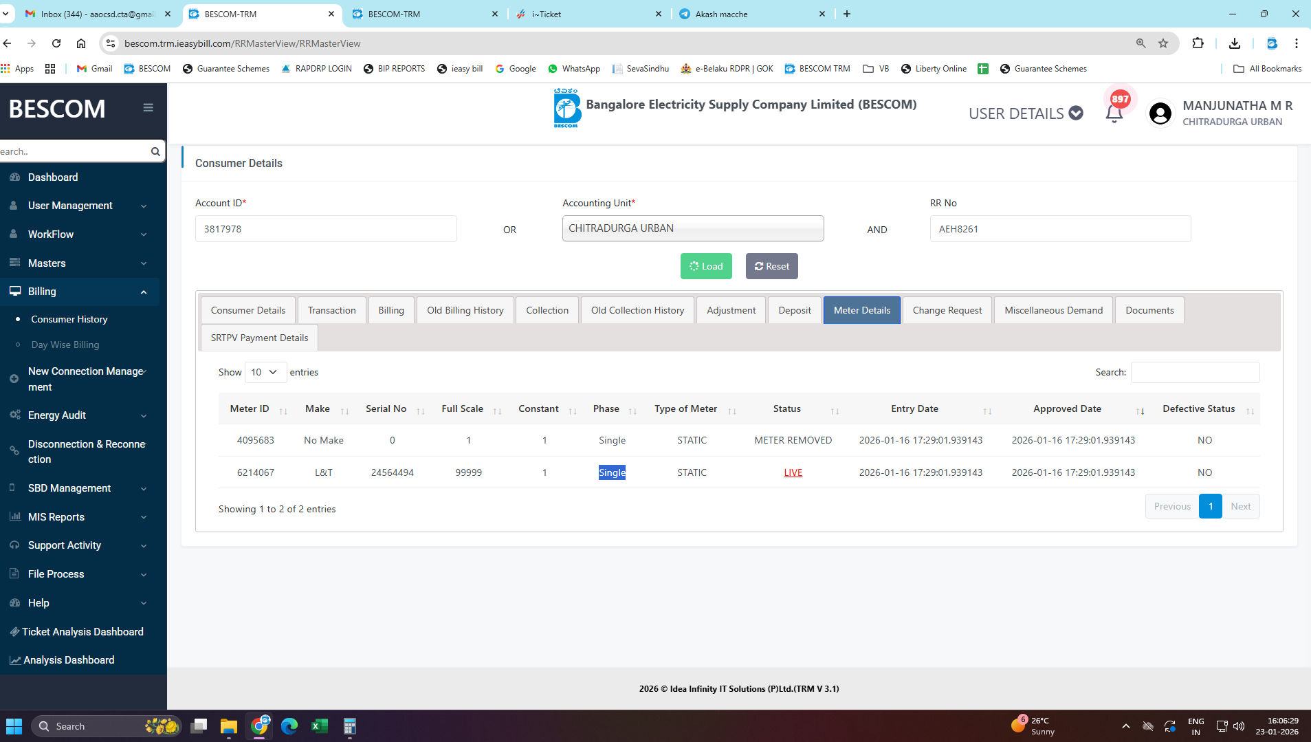Open the Show entries count dropdown

[265, 372]
